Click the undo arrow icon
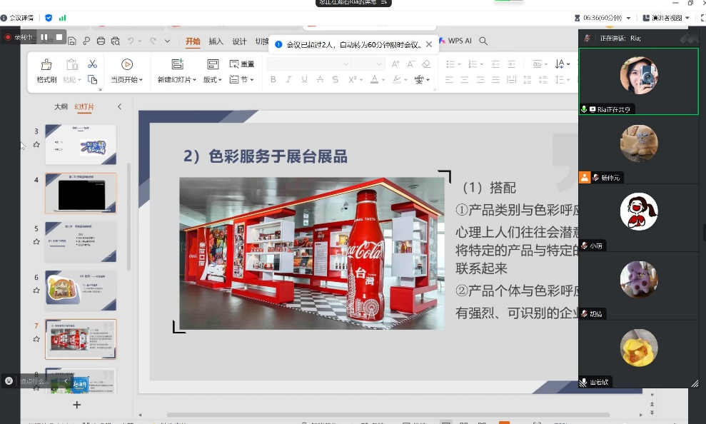Viewport: 706px width, 424px height. tap(131, 41)
